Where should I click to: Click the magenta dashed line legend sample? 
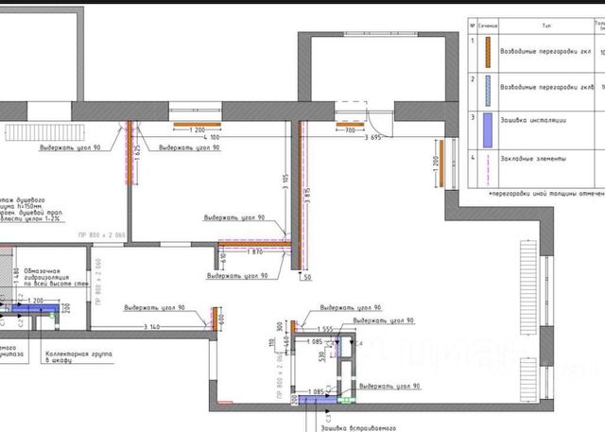pos(488,170)
